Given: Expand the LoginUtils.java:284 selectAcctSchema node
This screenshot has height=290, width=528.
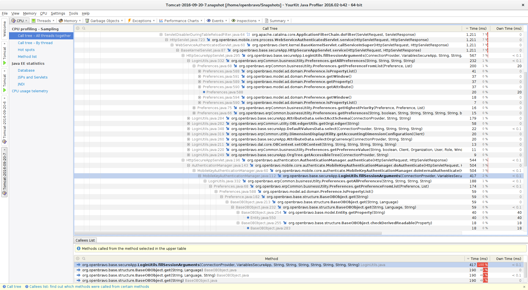Looking at the screenshot, I should [188, 118].
